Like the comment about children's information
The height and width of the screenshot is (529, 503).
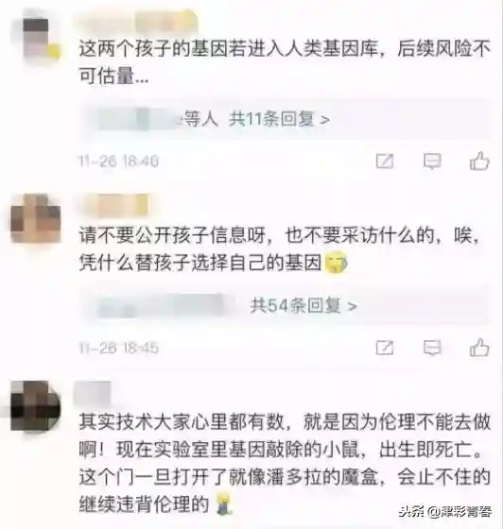pos(479,348)
